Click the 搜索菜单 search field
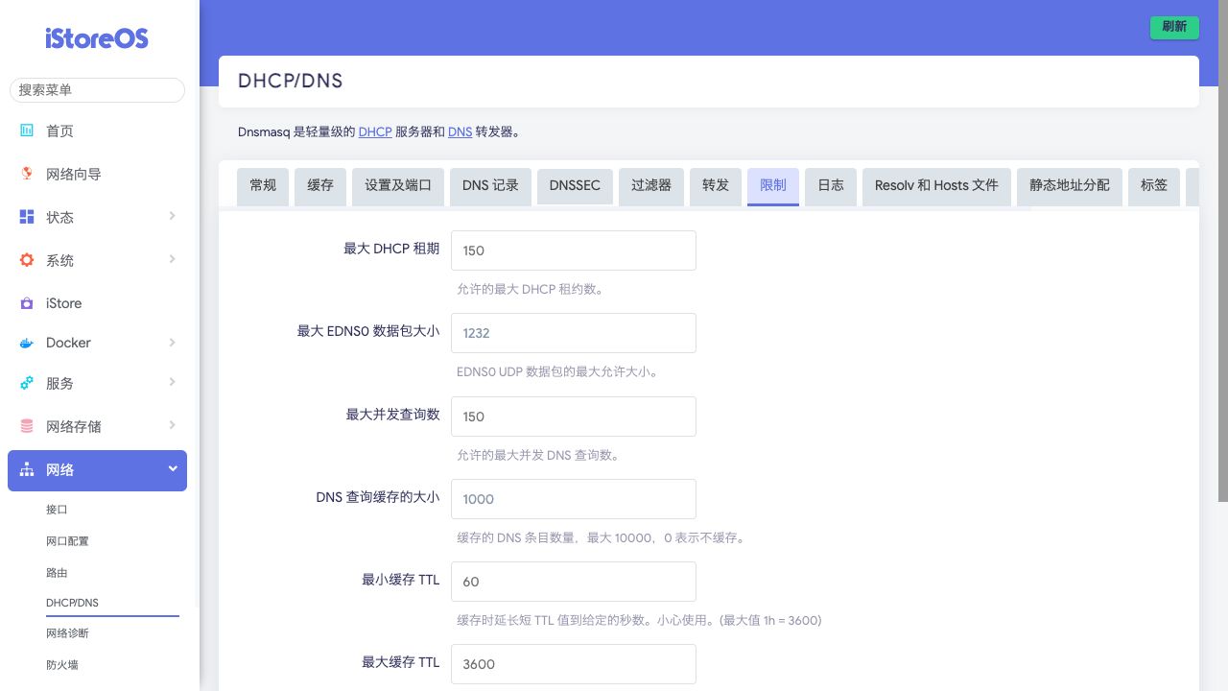 (x=97, y=89)
